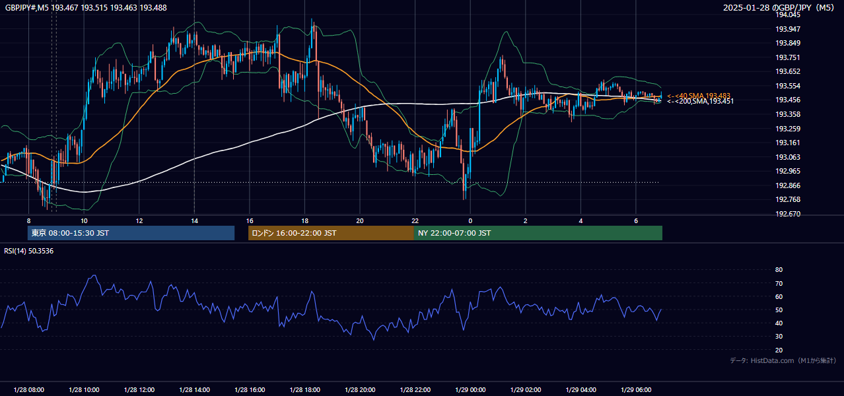Click the bottom date label 1/28 14:00
844x396 pixels.
(194, 390)
